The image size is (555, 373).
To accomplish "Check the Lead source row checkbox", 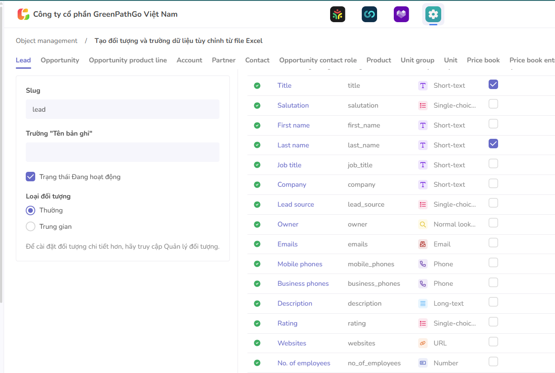I will (x=494, y=203).
